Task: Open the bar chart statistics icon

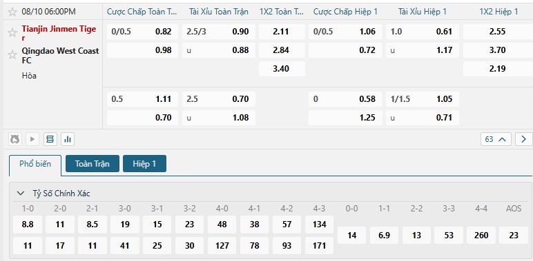Action: [x=68, y=139]
